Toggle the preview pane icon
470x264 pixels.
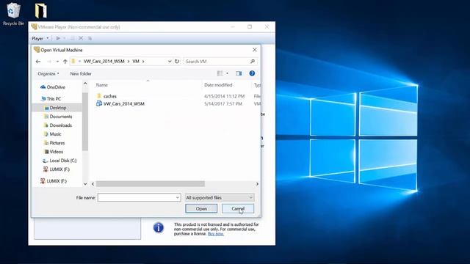click(239, 73)
